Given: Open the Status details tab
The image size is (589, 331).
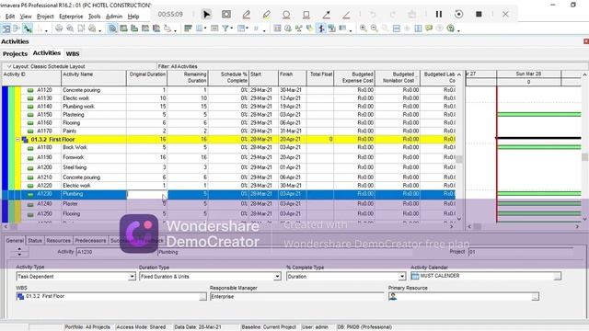Looking at the screenshot, I should pyautogui.click(x=35, y=241).
